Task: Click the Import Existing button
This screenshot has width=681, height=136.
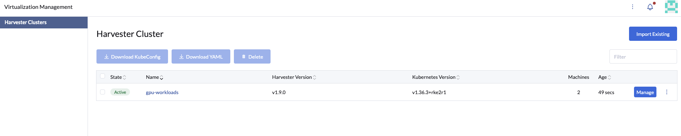Action: pos(653,34)
